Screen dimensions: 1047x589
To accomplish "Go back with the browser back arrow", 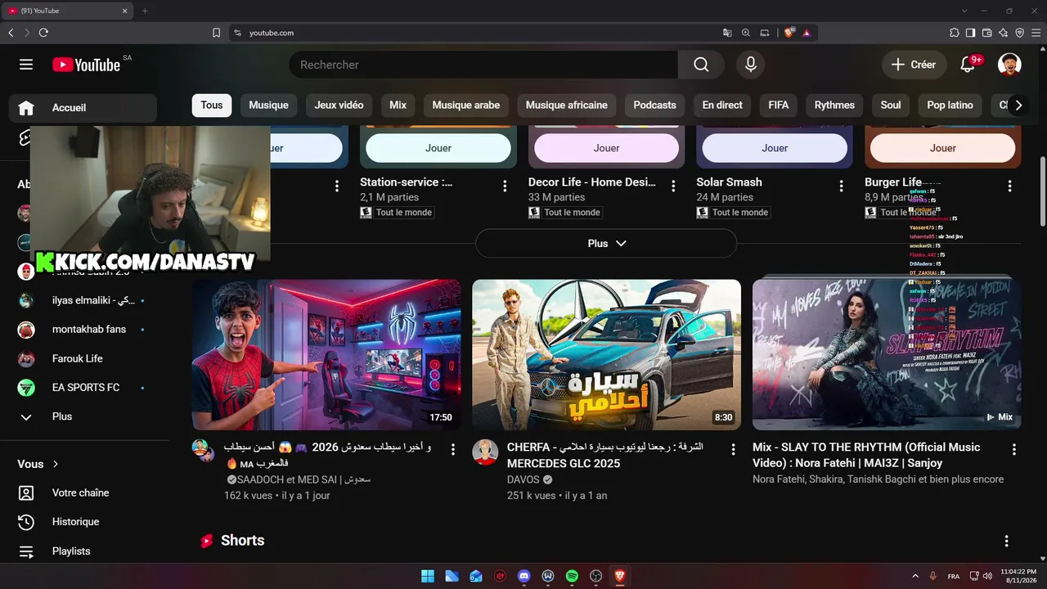I will pyautogui.click(x=11, y=33).
